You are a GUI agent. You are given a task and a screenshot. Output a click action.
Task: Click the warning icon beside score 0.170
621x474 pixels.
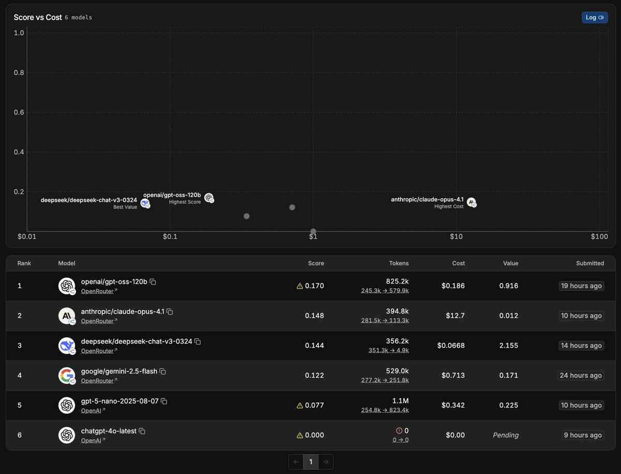pyautogui.click(x=300, y=286)
